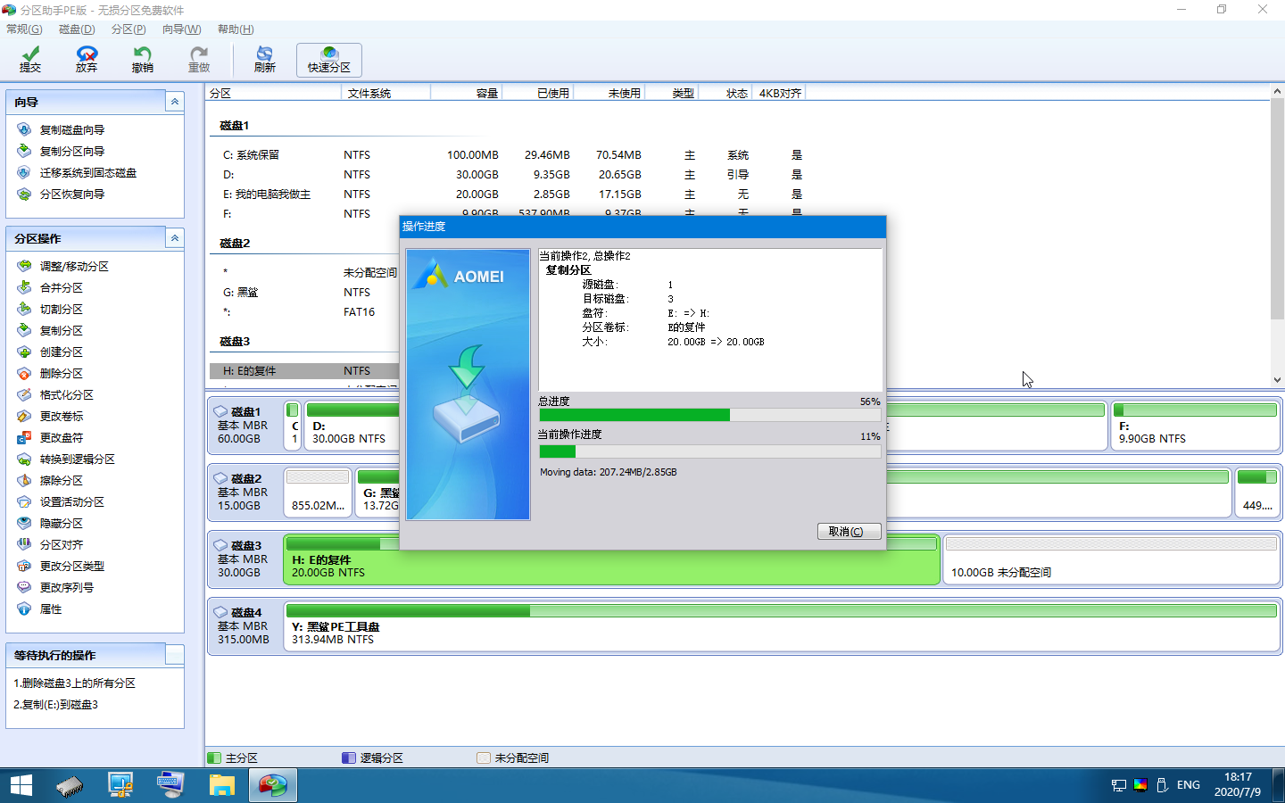1285x803 pixels.
Task: Click the ENG input language indicator
Action: (1188, 785)
